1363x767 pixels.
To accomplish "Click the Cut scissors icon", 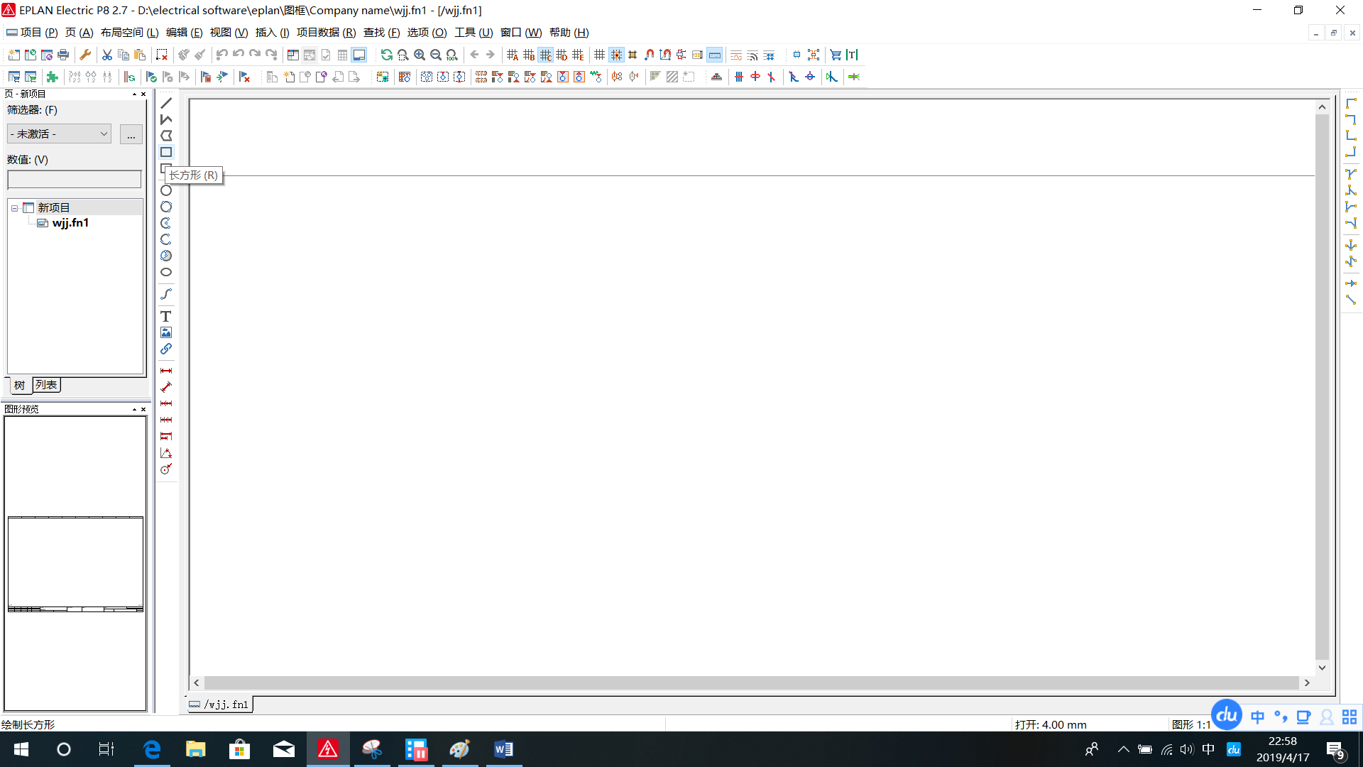I will [107, 55].
